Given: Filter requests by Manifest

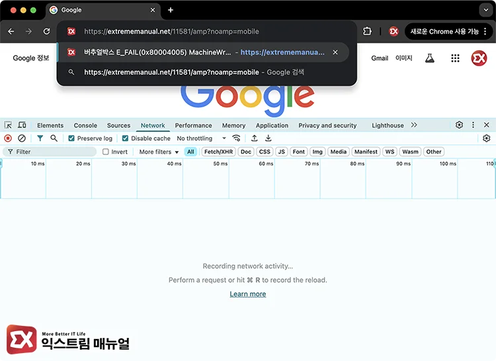Looking at the screenshot, I should pyautogui.click(x=366, y=152).
